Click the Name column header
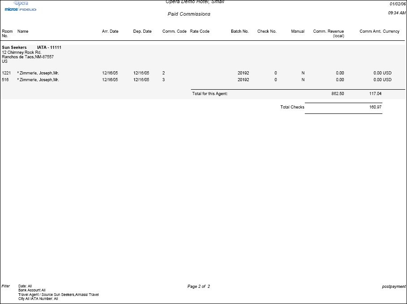The image size is (407, 304). (23, 31)
